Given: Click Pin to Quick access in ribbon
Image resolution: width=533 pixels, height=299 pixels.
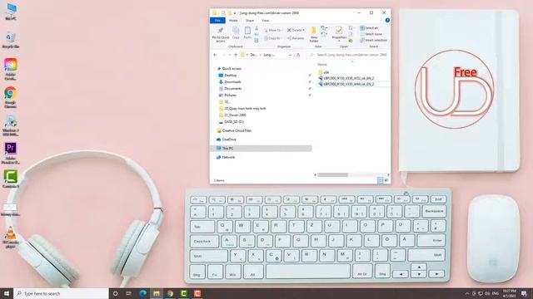Looking at the screenshot, I should click(x=220, y=35).
